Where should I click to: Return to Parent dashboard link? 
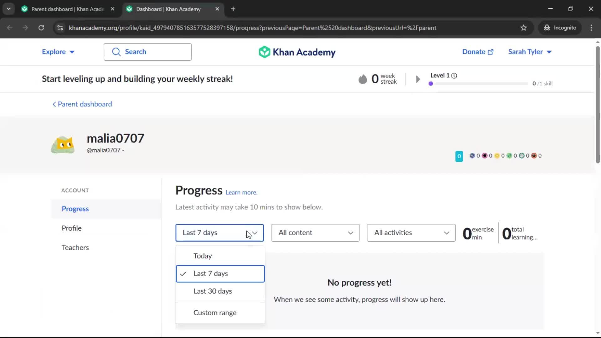[x=82, y=104]
